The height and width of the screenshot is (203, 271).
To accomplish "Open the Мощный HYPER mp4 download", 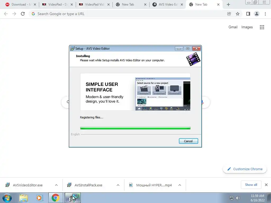I will coord(154,185).
